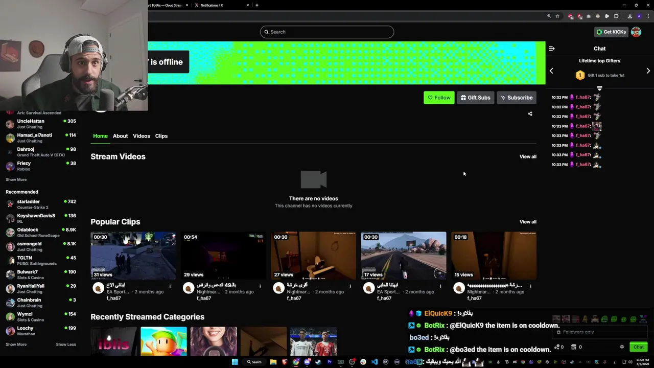654x368 pixels.
Task: Open asmongold channel in sidebar
Action: (x=41, y=246)
